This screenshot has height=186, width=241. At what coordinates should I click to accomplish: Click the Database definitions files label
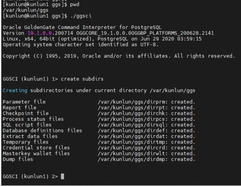(43, 131)
